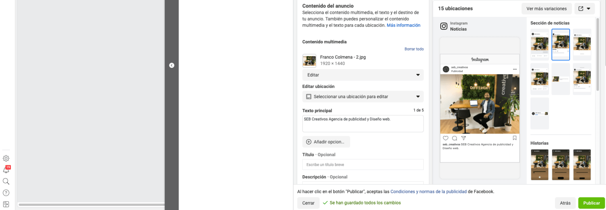Focus the Título input field
Image resolution: width=606 pixels, height=210 pixels.
pos(363,165)
